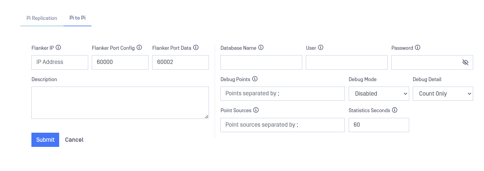484x171 pixels.
Task: Click the Cancel link
Action: (74, 140)
